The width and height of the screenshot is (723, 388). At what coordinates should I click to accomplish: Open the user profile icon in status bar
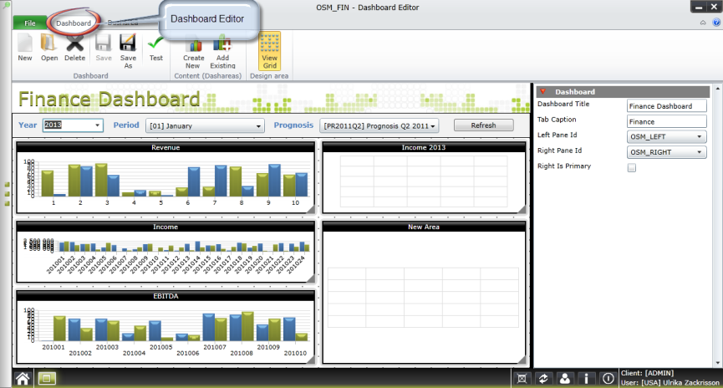564,379
